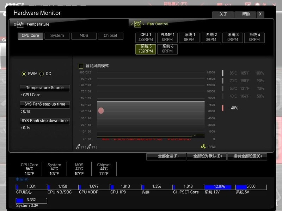Open SYS Fan5 step up time setting
282x211 pixels.
tap(45, 104)
